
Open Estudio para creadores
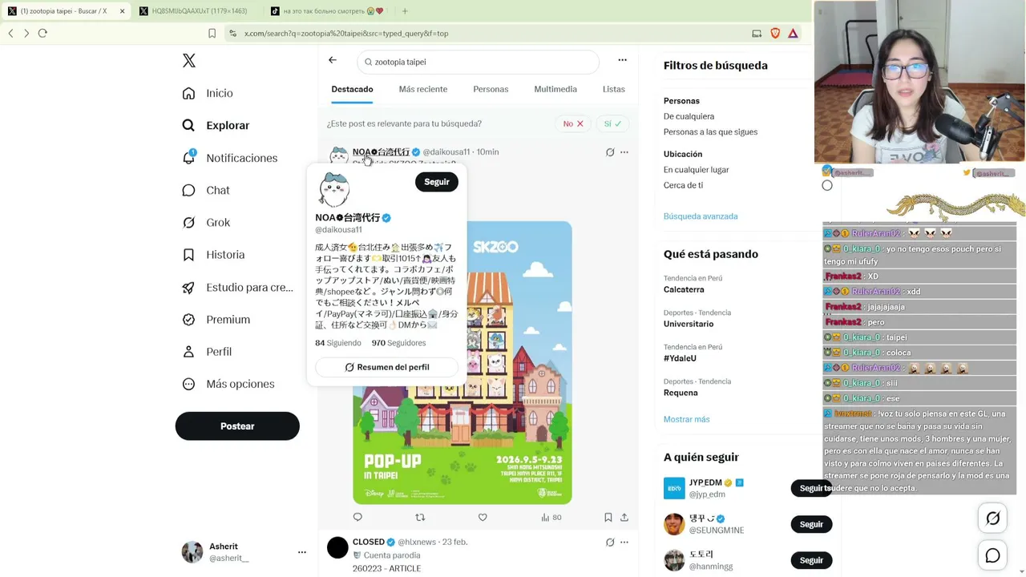click(x=237, y=288)
